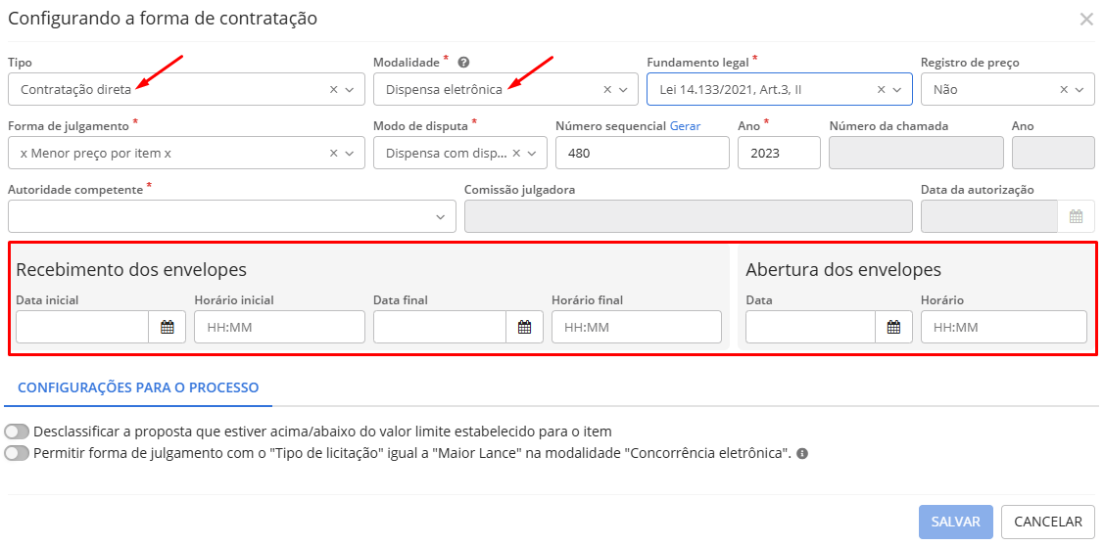
Task: Clear the Tipo selection with its X
Action: [x=334, y=89]
